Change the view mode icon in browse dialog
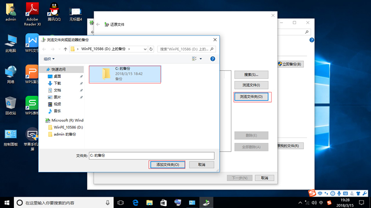Image resolution: width=371 pixels, height=208 pixels. pyautogui.click(x=194, y=59)
